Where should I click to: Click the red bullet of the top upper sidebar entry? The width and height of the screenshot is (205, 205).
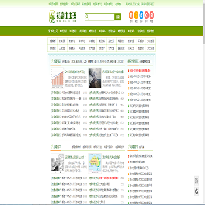point(128,71)
